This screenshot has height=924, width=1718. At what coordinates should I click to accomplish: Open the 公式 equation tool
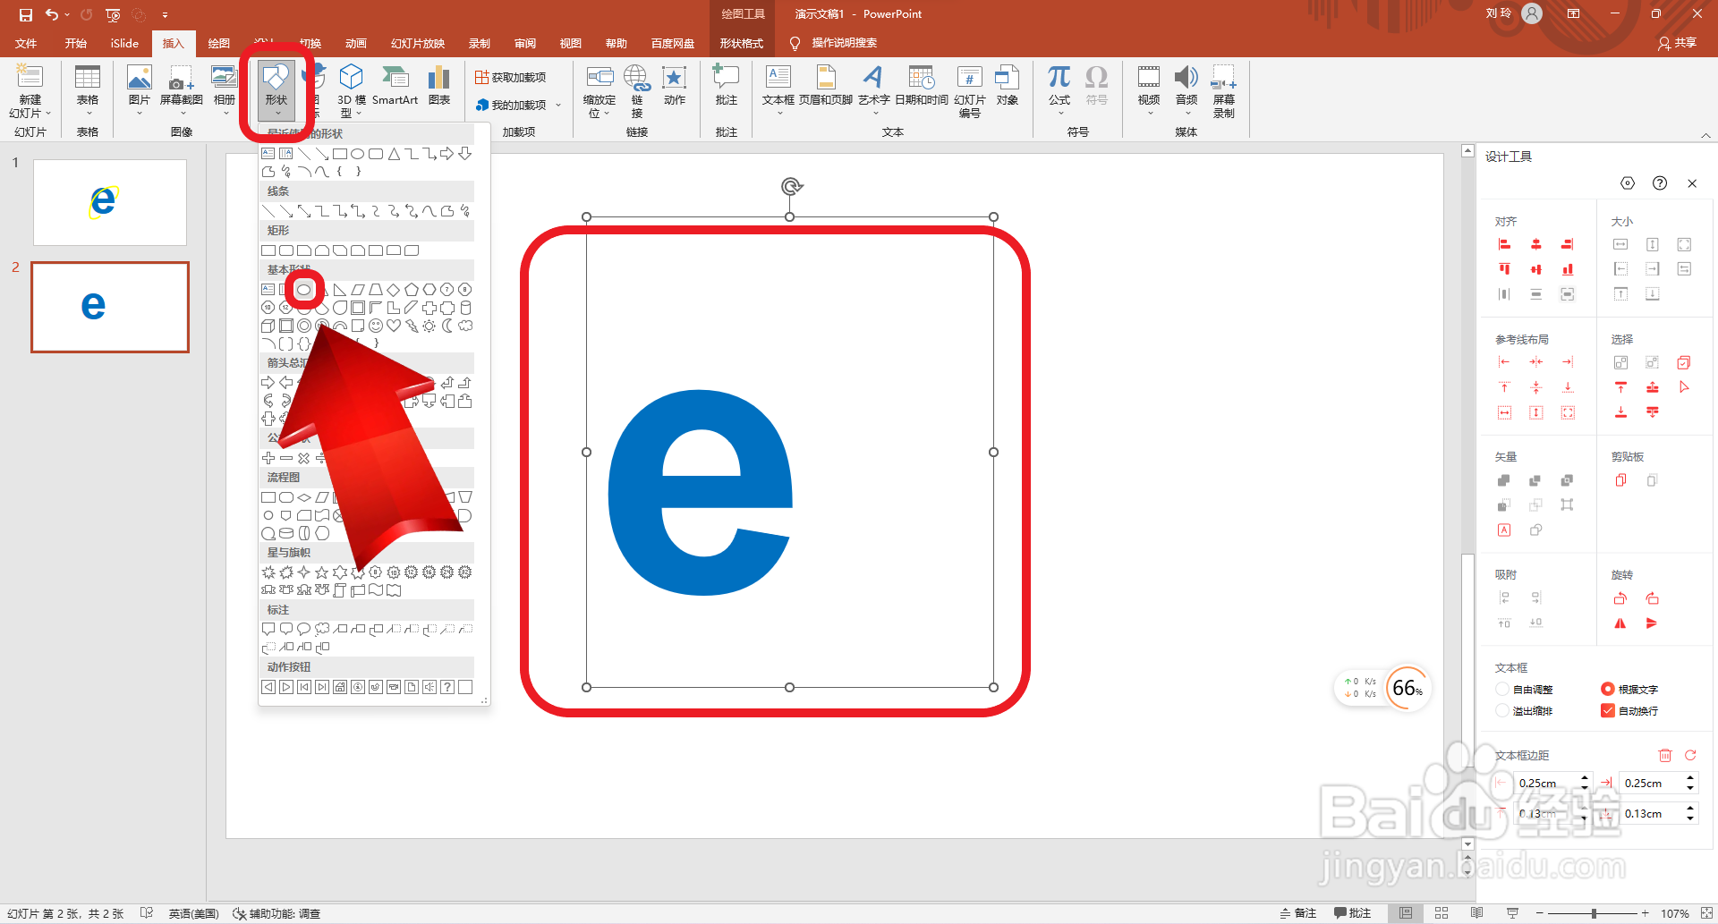coord(1059,89)
